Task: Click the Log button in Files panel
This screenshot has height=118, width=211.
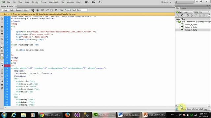Action: click(206, 109)
